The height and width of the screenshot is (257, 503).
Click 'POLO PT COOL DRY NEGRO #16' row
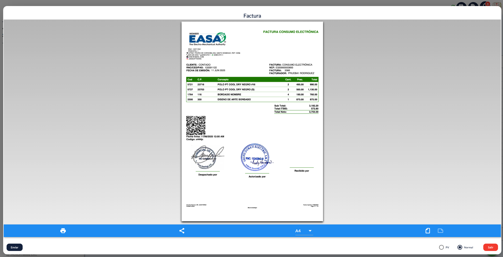[x=252, y=85]
